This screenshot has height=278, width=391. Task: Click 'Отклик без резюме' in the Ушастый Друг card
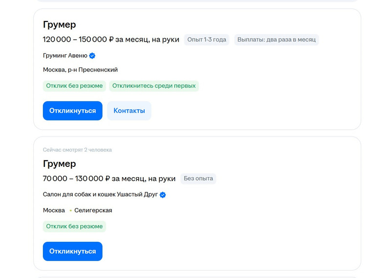74,226
